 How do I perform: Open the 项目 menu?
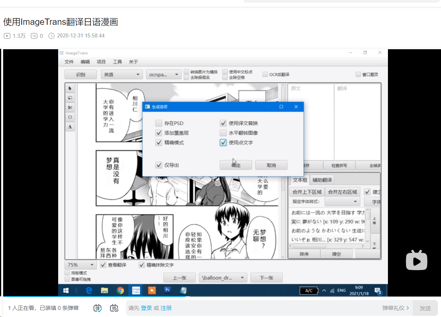pos(101,62)
